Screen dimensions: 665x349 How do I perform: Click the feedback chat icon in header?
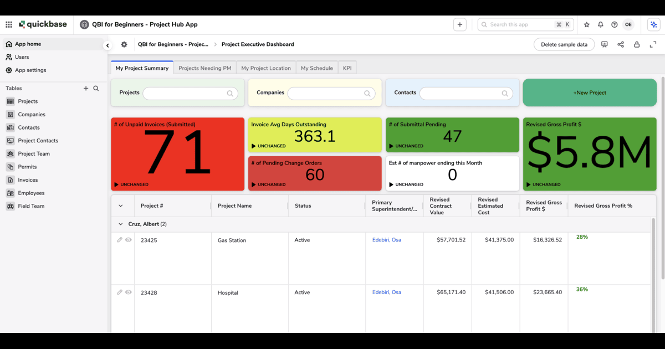point(605,44)
